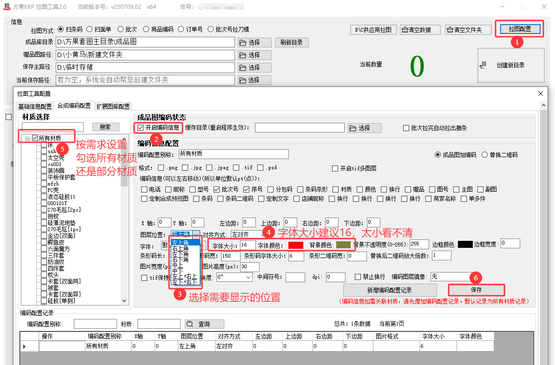Toggle 所有材质 checkbox
555x365 pixels.
coord(35,138)
